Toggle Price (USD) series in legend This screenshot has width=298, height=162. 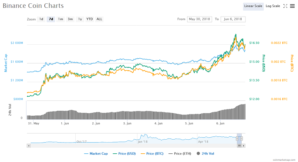click(124, 154)
